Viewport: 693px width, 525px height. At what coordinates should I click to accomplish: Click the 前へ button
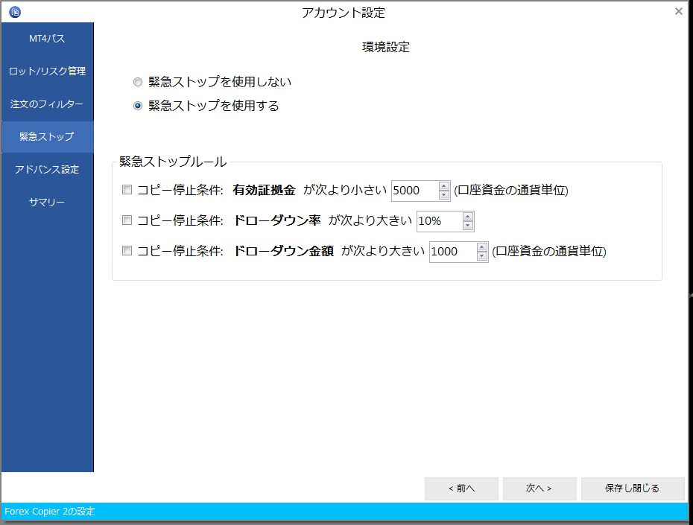tap(462, 489)
